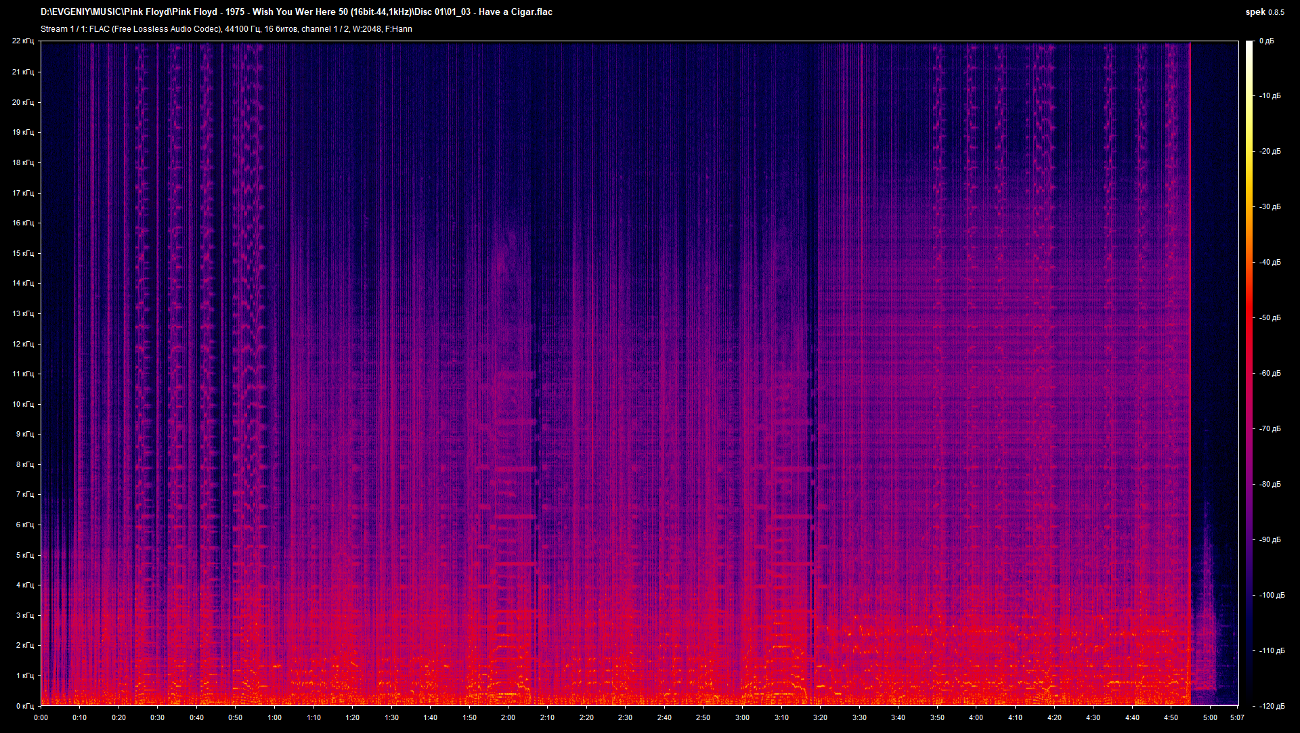Click the 22 кГц frequency label
This screenshot has width=1300, height=733.
click(x=22, y=41)
